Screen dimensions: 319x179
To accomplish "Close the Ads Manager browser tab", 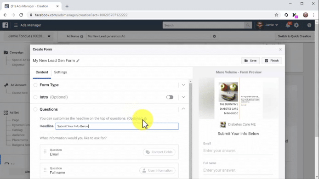I will click(57, 6).
